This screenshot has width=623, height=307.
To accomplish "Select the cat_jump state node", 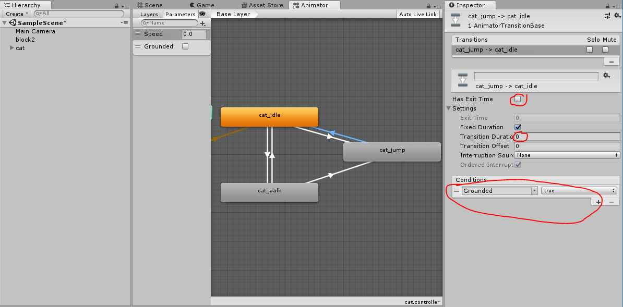I will [x=392, y=152].
